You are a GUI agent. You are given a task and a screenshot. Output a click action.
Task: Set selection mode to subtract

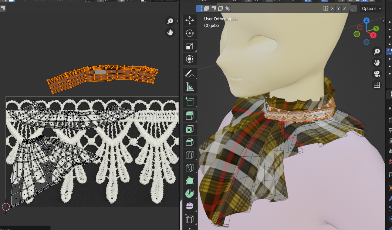tap(213, 8)
